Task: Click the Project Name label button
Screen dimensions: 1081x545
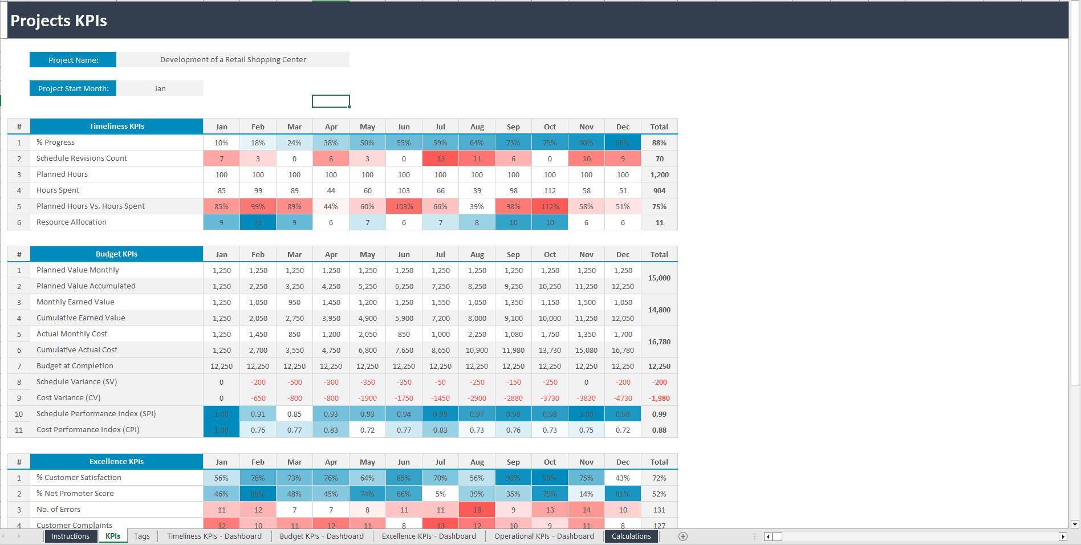Action: point(73,59)
